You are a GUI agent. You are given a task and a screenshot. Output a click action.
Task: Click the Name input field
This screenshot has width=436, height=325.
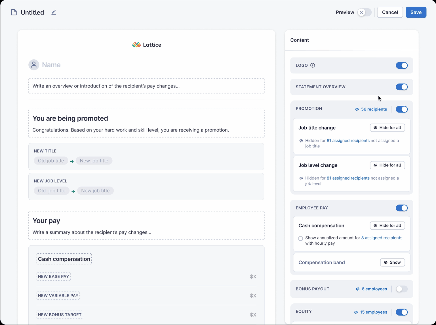coord(51,65)
